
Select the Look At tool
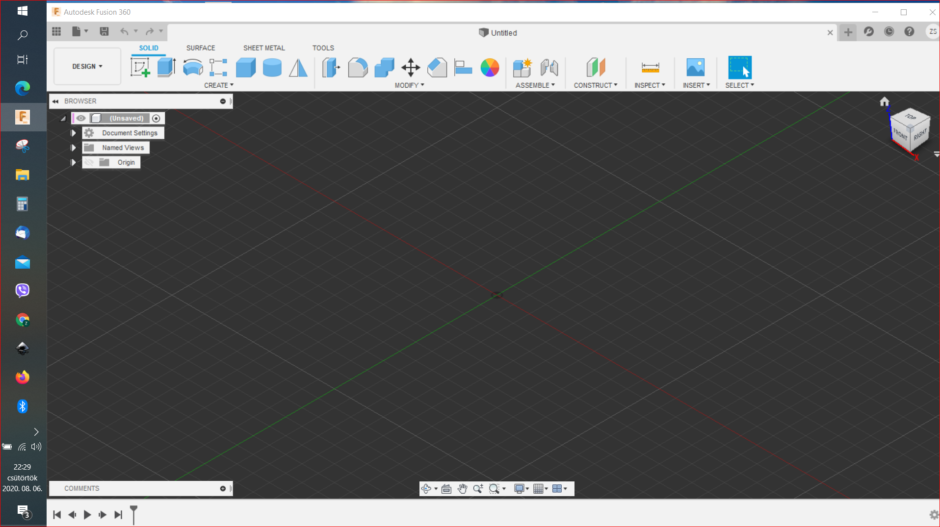click(x=446, y=488)
